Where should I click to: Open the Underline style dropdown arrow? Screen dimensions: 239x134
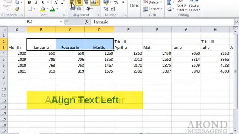click(x=48, y=3)
